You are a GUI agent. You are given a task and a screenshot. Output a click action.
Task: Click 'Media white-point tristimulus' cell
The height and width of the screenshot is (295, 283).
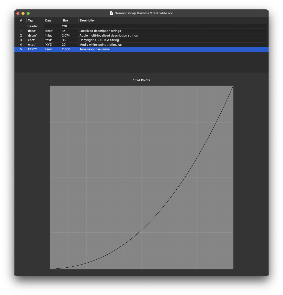100,45
